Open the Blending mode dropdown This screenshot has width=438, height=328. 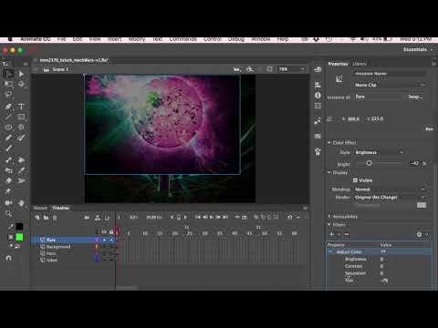coord(390,189)
